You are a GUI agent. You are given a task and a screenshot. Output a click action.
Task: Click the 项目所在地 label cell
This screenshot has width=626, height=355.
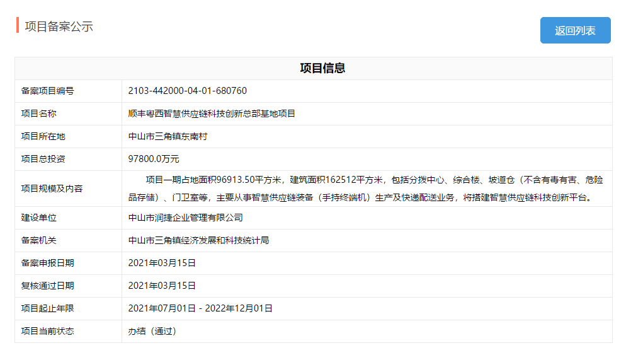click(68, 137)
